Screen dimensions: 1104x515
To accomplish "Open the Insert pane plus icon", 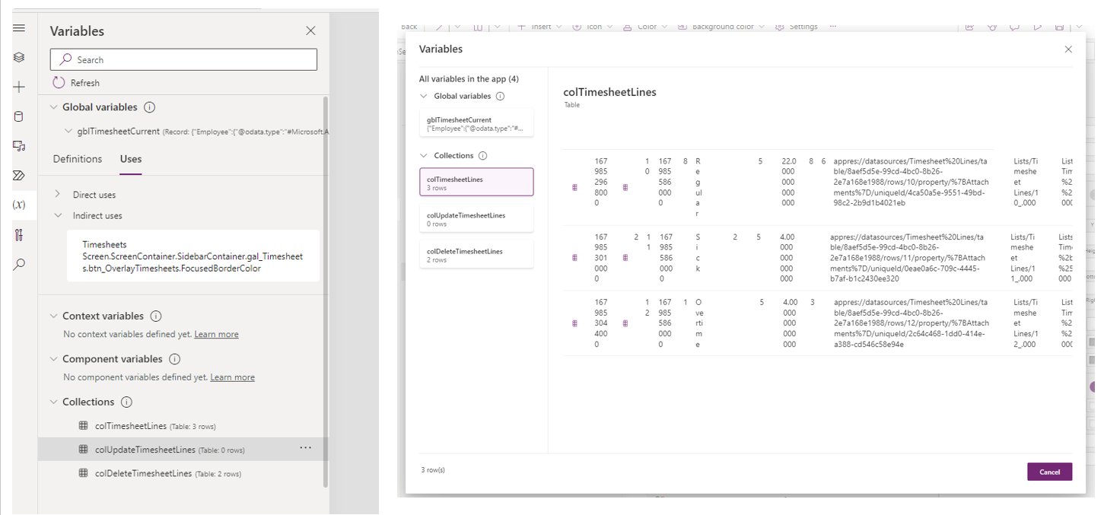I will coord(20,85).
